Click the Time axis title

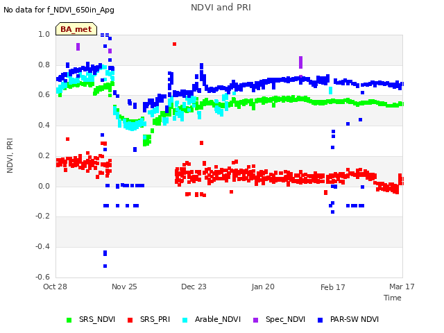[392, 298]
